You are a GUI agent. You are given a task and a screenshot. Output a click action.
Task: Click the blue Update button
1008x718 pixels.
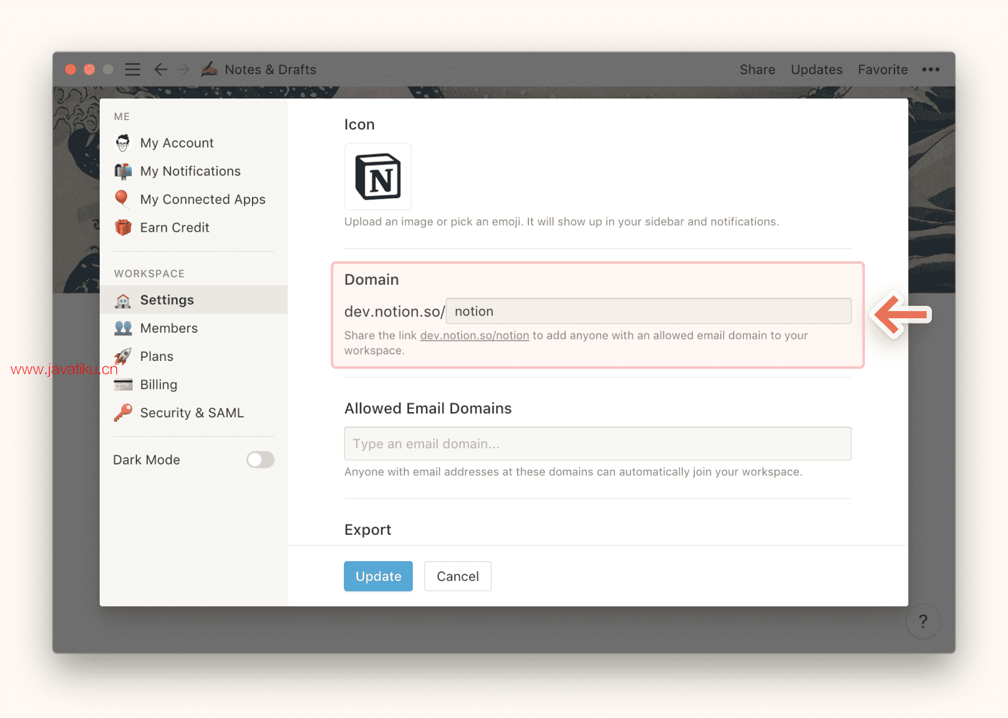378,576
